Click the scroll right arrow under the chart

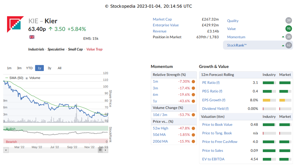[105, 150]
